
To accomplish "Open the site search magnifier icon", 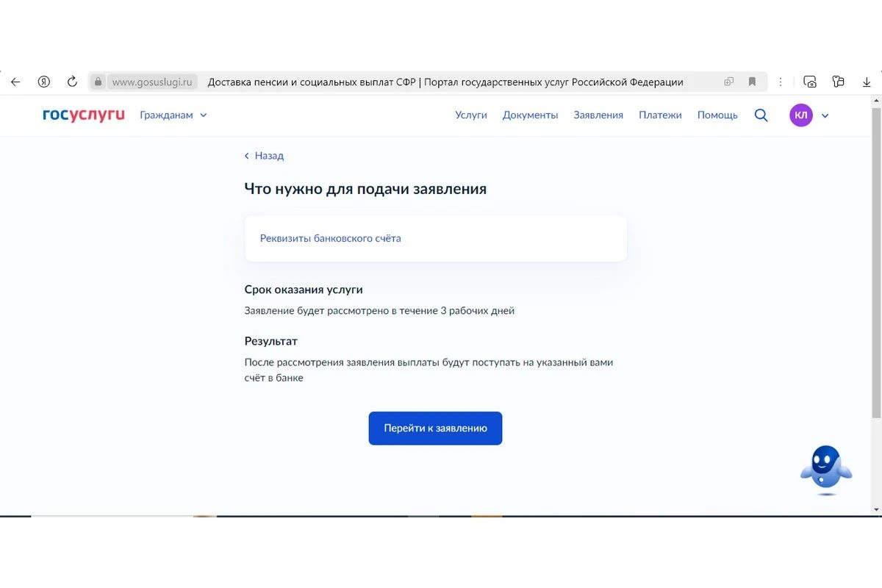I will (x=761, y=115).
